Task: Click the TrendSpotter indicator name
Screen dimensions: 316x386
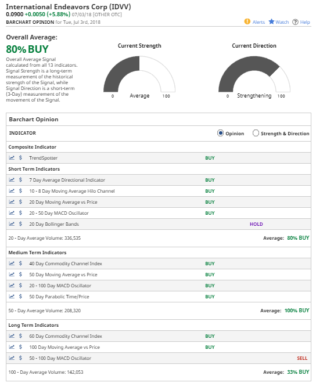Action: tap(43, 158)
